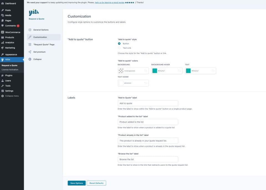
Task: Switch to the "Request Quote" Page tab
Action: click(x=44, y=45)
